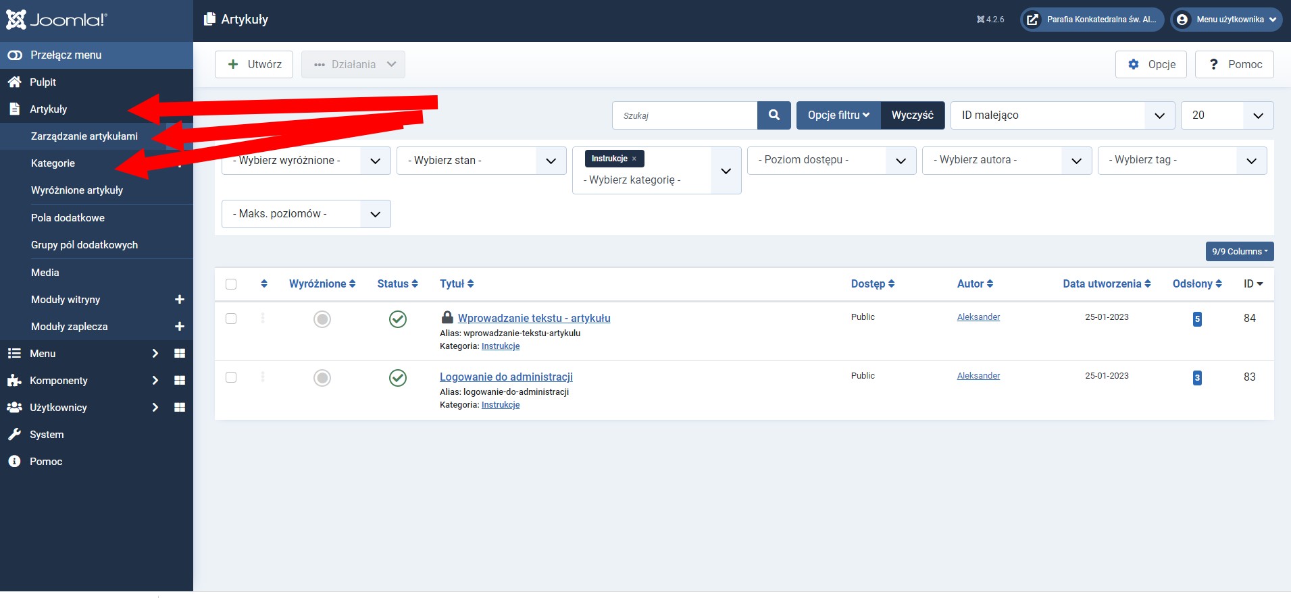This screenshot has height=598, width=1291.
Task: Open Moduły zaplecza in sidebar
Action: pyautogui.click(x=70, y=327)
